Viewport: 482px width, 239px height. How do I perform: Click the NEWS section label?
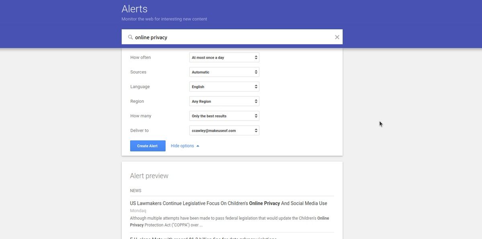coord(135,191)
